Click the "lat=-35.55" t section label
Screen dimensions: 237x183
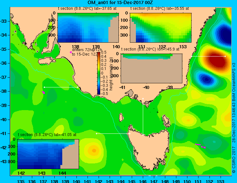160,9
